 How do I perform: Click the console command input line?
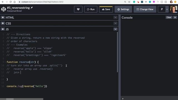click(x=149, y=99)
